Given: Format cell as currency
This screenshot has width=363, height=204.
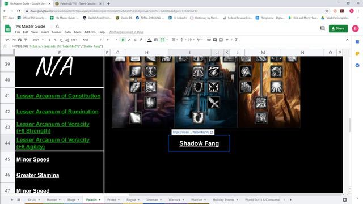Looking at the screenshot, I should pyautogui.click(x=49, y=40).
